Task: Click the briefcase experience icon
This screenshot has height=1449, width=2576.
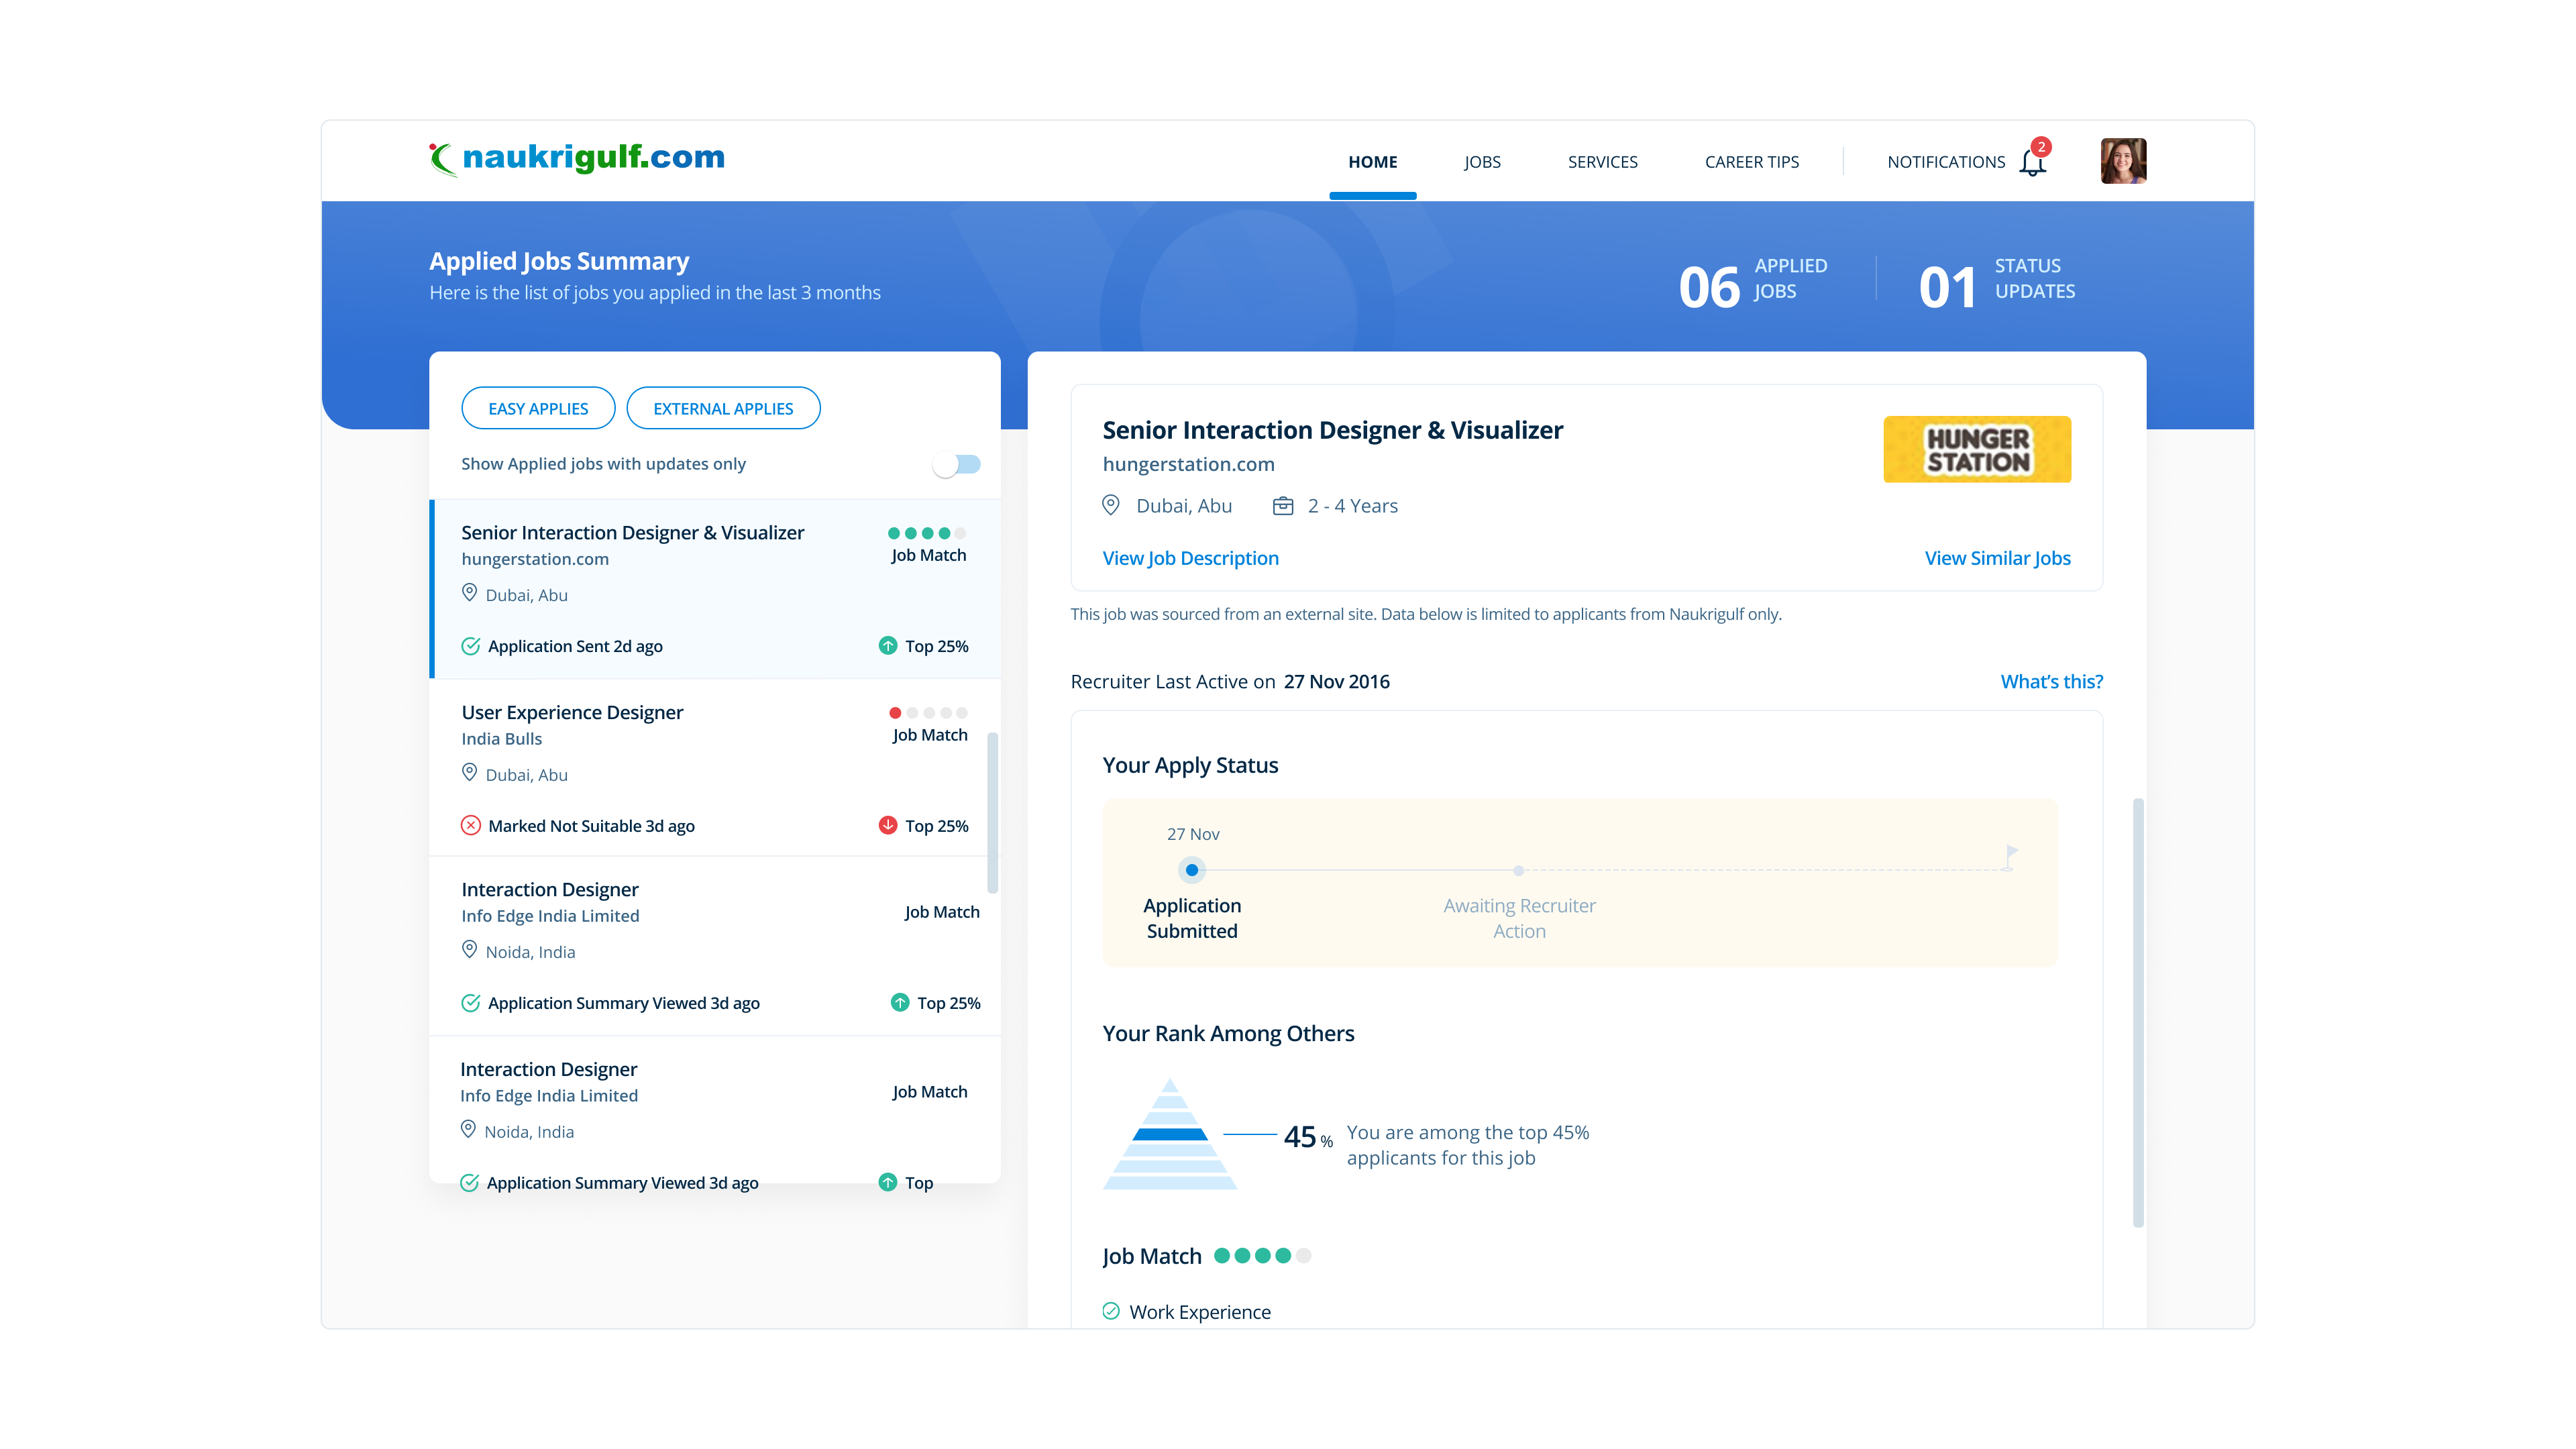Action: pyautogui.click(x=1282, y=506)
